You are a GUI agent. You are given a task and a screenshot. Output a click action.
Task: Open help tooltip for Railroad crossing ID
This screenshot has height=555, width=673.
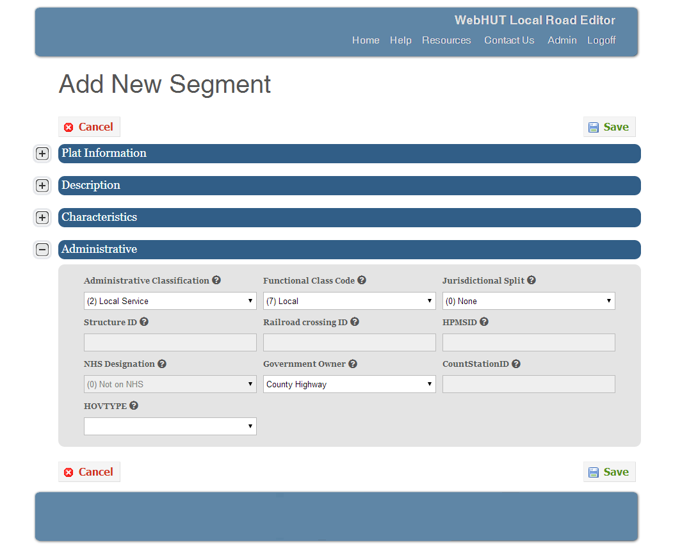coord(355,321)
